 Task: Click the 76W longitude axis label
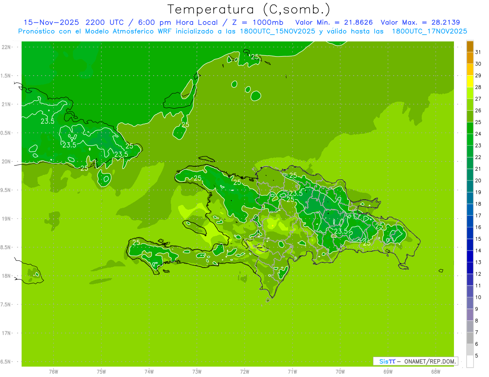[53, 372]
